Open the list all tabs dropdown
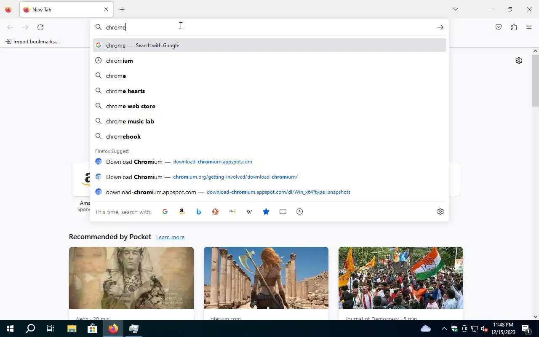539x337 pixels. tap(455, 9)
